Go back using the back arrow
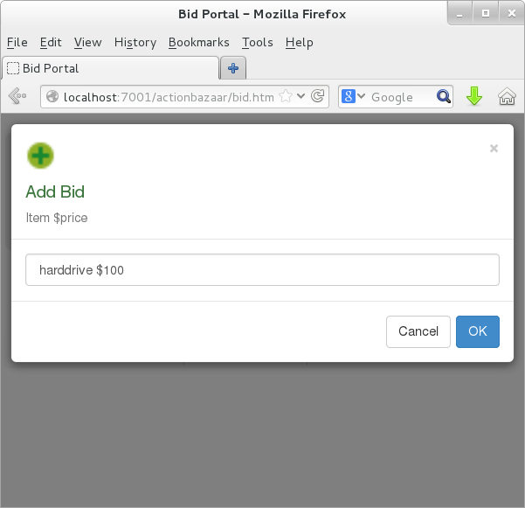525x508 pixels. [x=17, y=97]
